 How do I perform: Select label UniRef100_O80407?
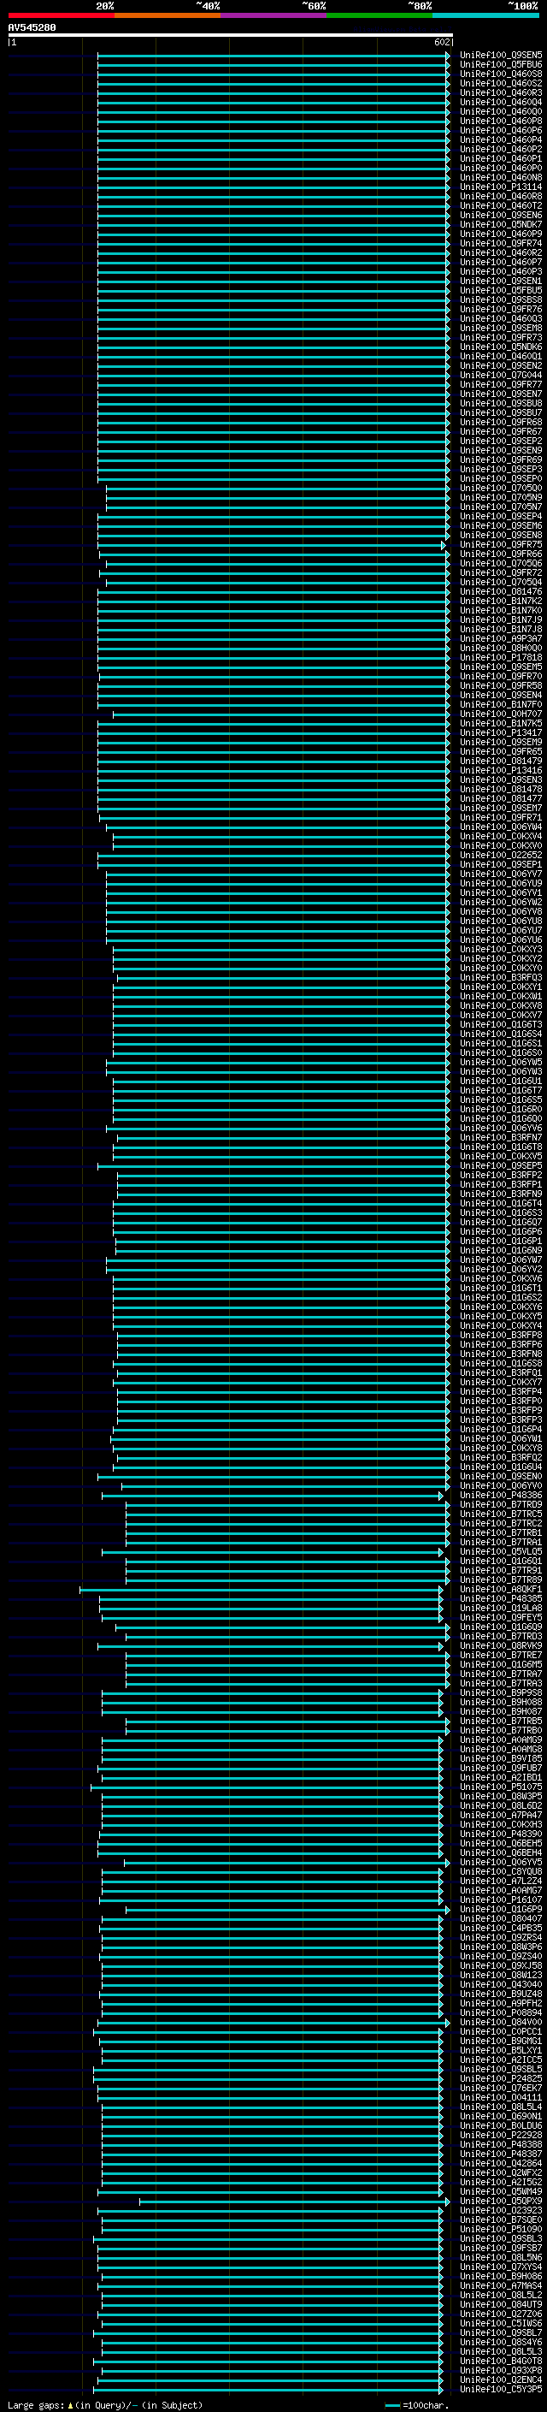tap(500, 1917)
